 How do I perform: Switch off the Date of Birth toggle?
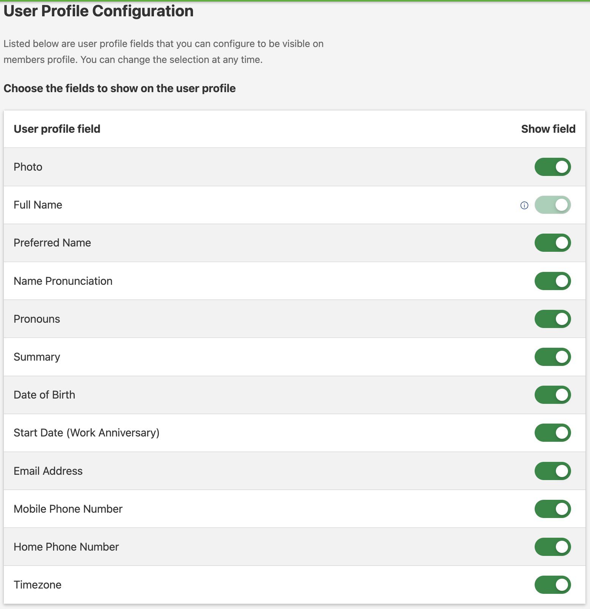click(552, 395)
